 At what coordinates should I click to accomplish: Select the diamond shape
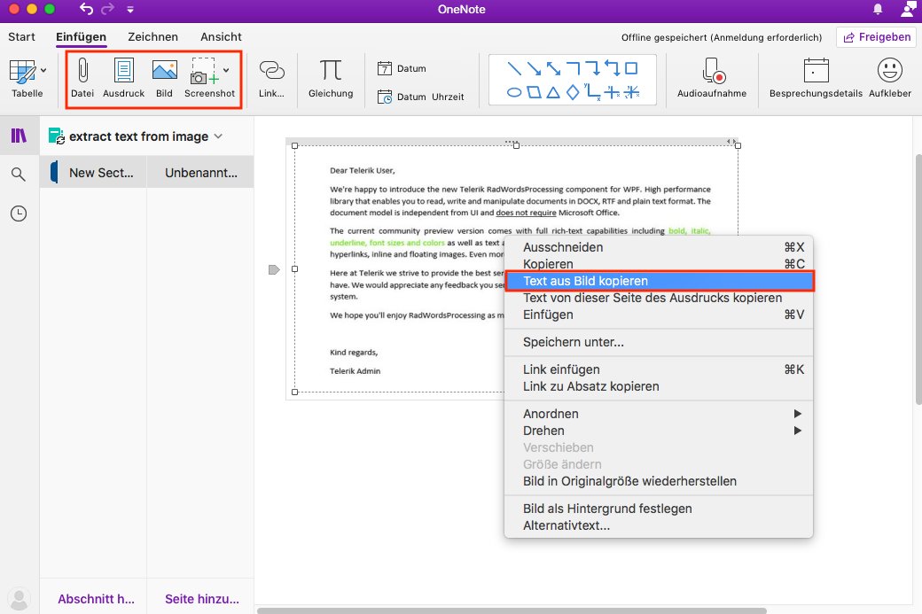573,92
